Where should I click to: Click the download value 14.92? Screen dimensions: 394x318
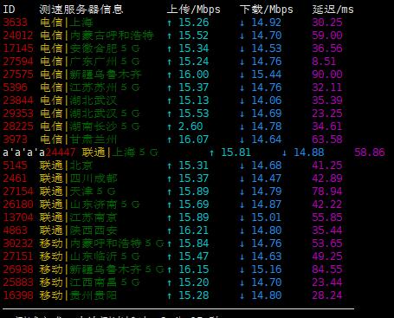266,23
